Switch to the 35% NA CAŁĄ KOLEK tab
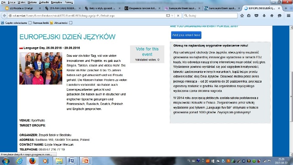Image resolution: width=293 pixels, height=165 pixels. 63,8
